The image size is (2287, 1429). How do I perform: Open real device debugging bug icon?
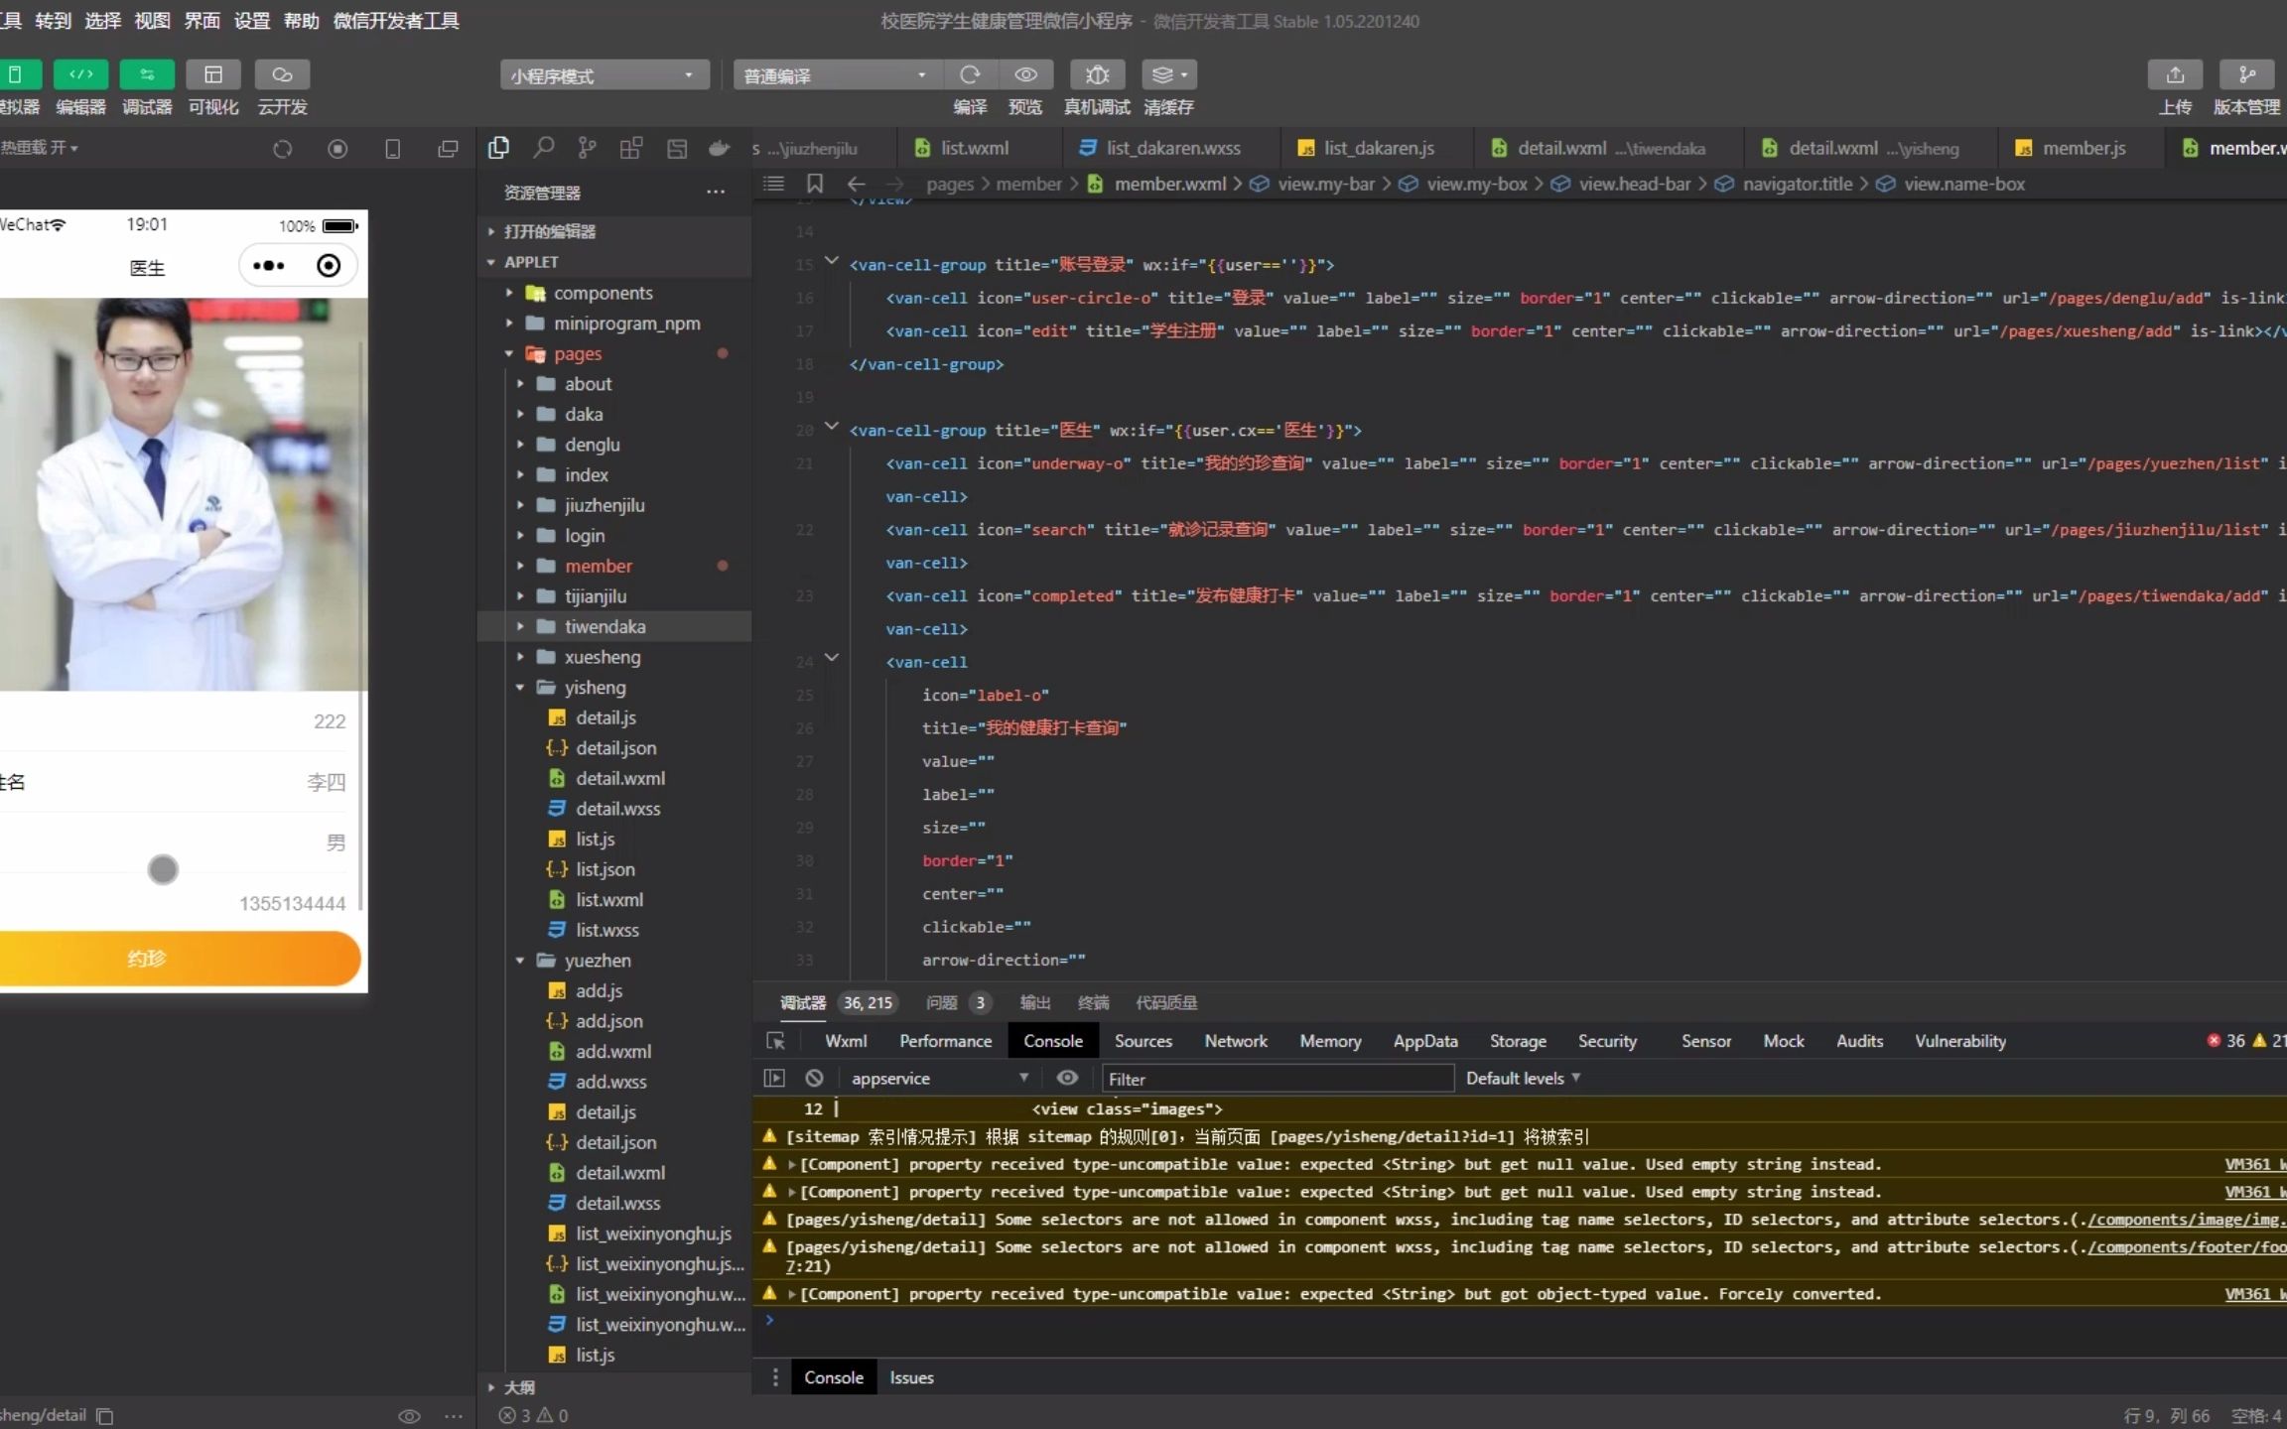coord(1097,74)
